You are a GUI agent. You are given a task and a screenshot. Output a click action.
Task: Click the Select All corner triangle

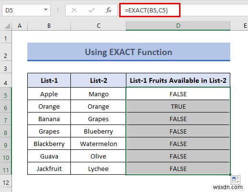[7, 26]
